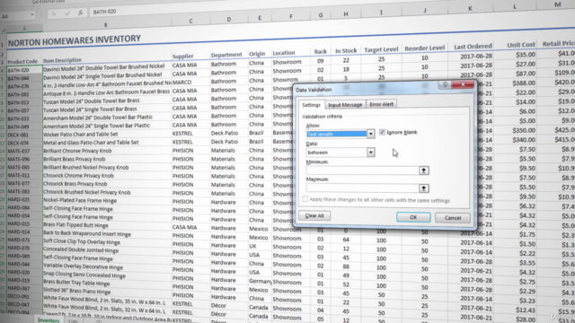The height and width of the screenshot is (323, 575).
Task: Toggle Apply these changes to all cells checkbox
Action: pos(305,199)
